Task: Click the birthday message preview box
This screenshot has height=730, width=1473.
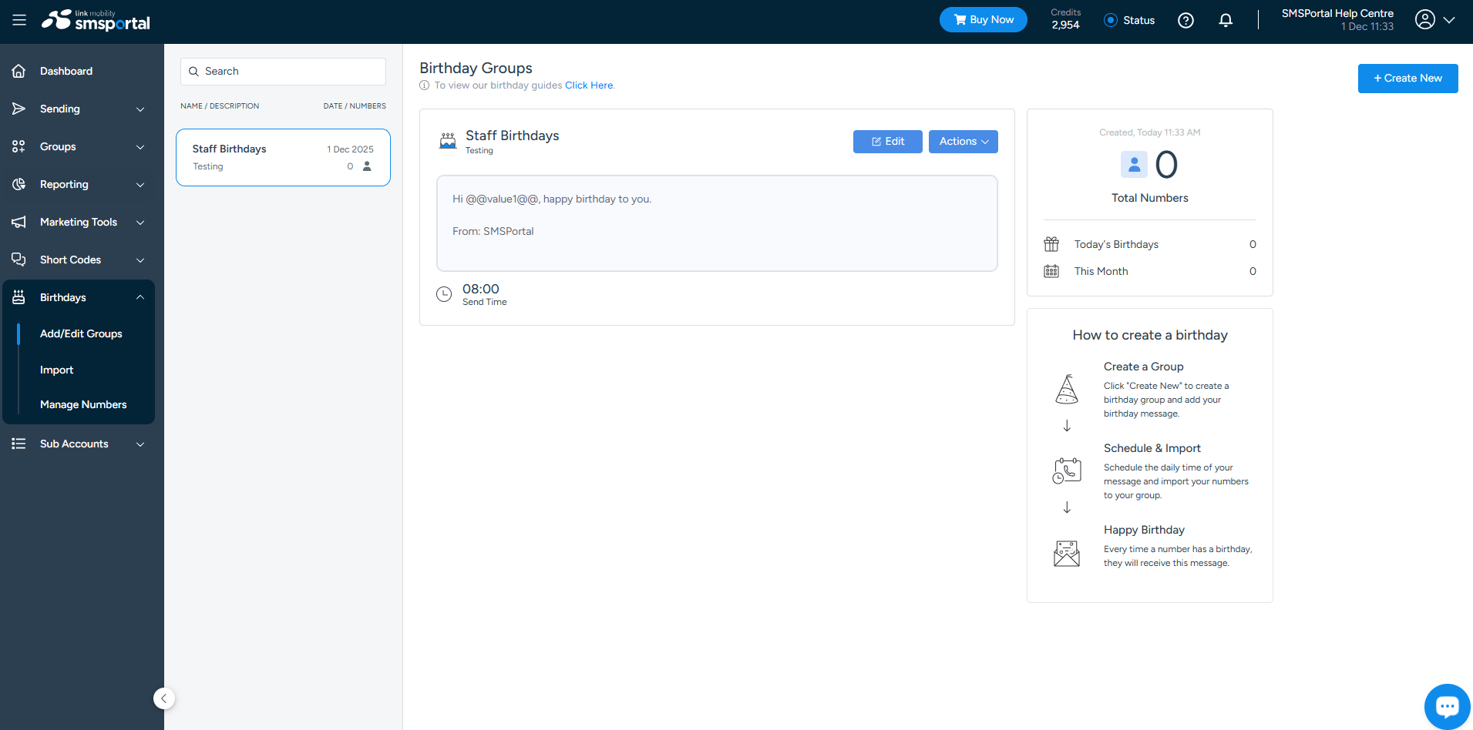Action: [717, 223]
